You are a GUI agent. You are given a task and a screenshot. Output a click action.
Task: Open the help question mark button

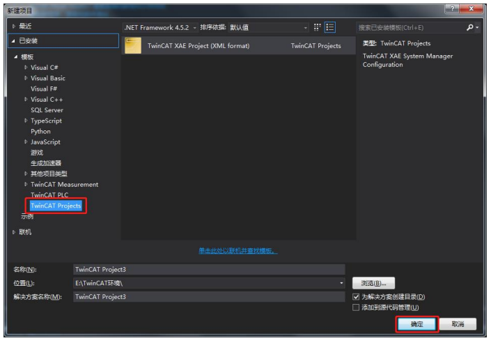pyautogui.click(x=452, y=9)
